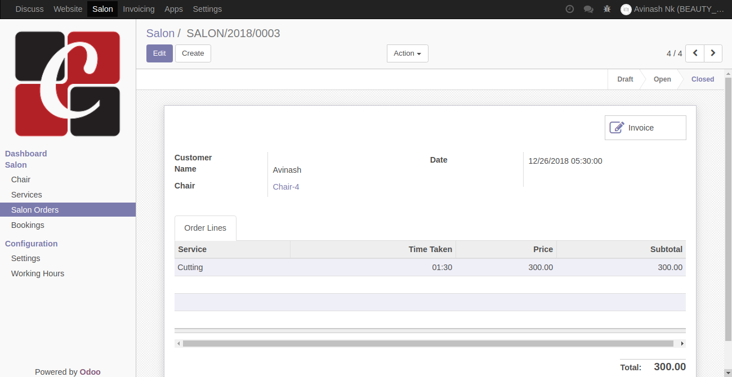The height and width of the screenshot is (377, 732).
Task: Click the user avatar icon
Action: point(626,9)
